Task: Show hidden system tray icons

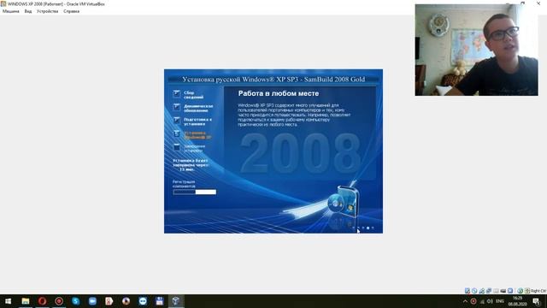Action: [x=465, y=301]
